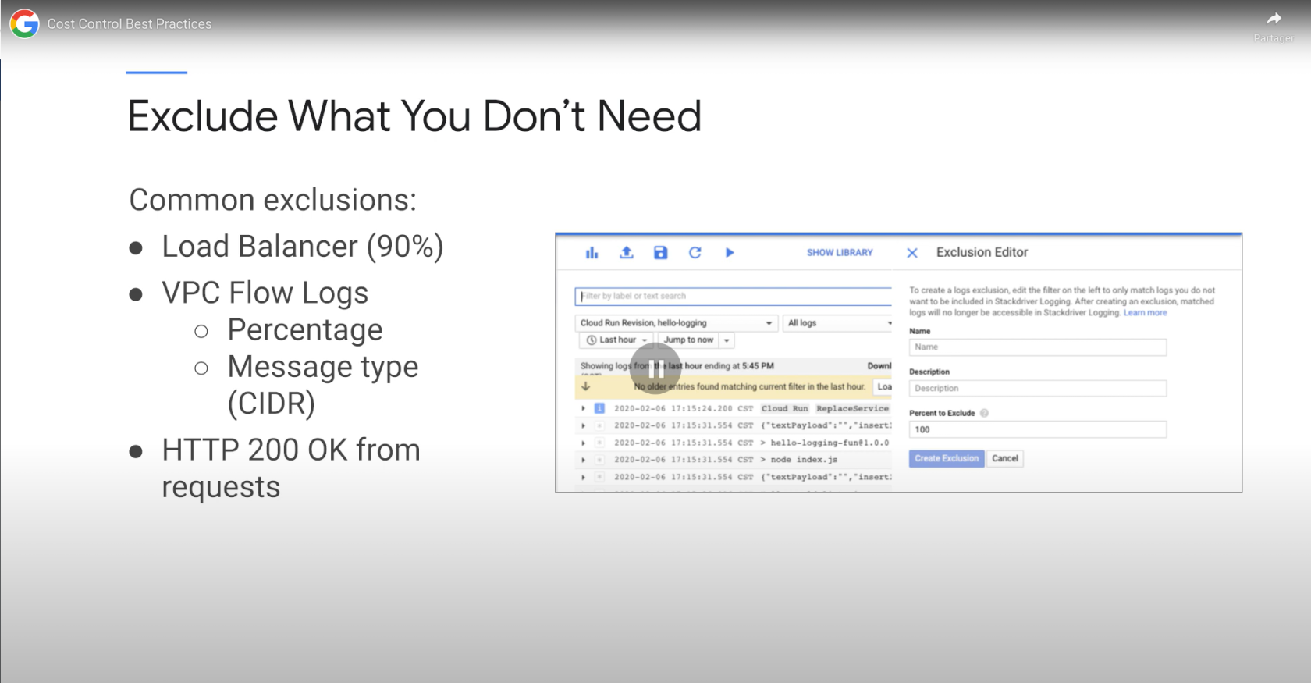
Task: Click the exclusion Name input field
Action: pyautogui.click(x=1037, y=347)
